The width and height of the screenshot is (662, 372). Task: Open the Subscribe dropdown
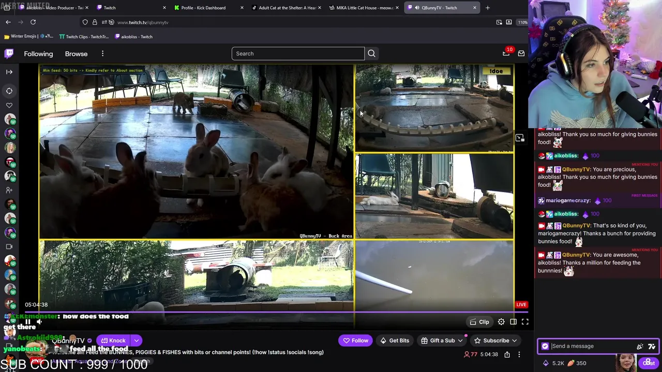point(495,340)
